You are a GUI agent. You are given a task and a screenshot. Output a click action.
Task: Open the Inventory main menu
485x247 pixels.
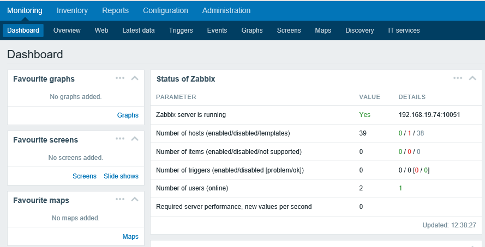(x=72, y=10)
